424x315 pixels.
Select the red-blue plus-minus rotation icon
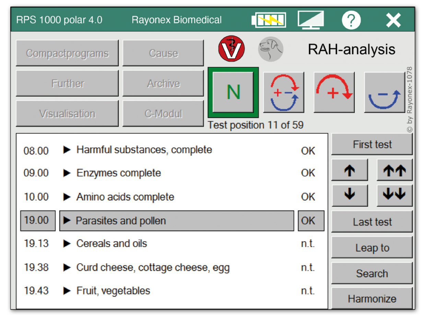point(284,92)
